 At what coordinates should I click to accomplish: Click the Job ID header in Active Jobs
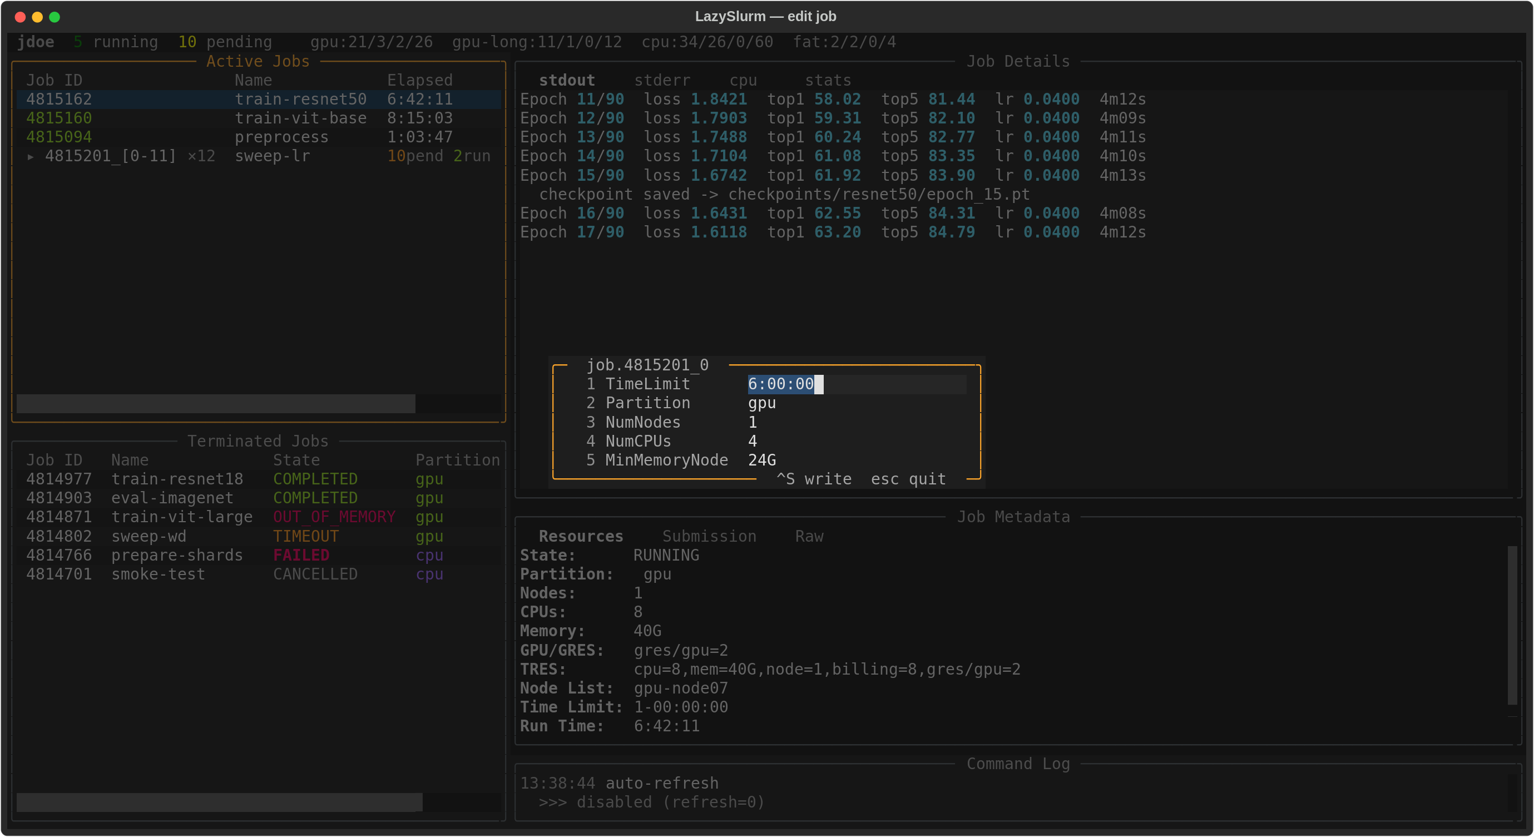coord(54,81)
